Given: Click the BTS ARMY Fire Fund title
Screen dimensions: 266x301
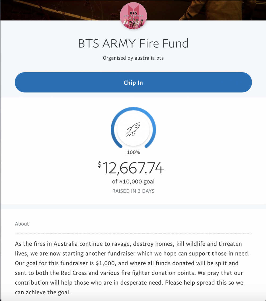Looking at the screenshot, I should (x=133, y=43).
